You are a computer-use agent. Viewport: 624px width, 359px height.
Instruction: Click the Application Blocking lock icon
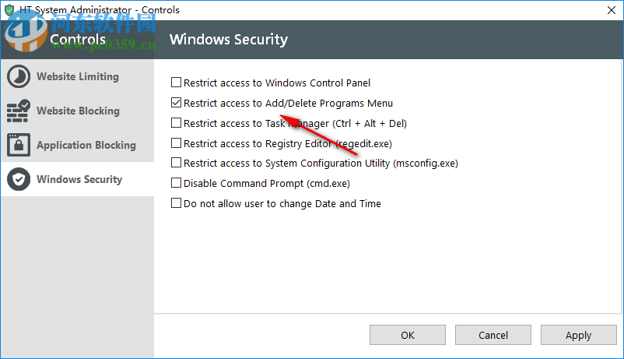(x=18, y=145)
